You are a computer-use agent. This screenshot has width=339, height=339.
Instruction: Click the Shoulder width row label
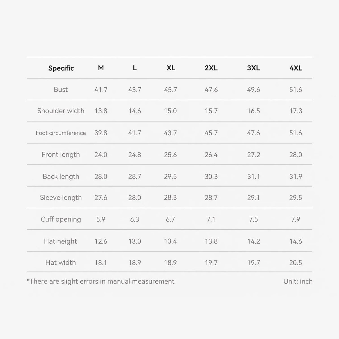[x=61, y=111]
